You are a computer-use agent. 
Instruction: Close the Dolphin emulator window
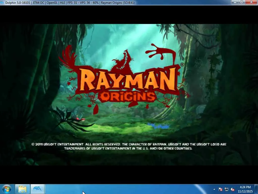[251, 2]
